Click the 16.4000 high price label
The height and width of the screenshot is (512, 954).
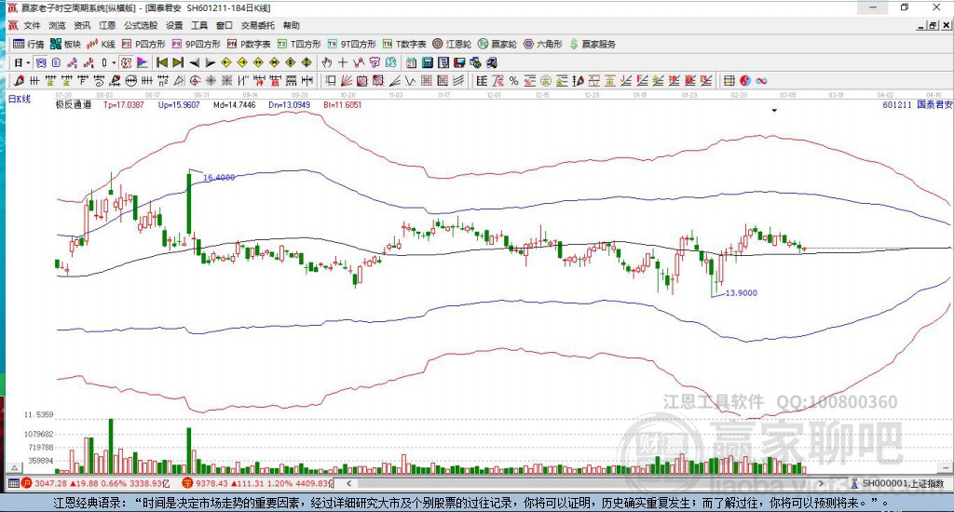pos(219,178)
